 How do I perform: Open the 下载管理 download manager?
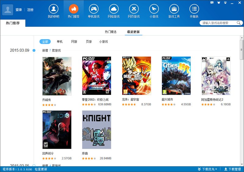tap(232, 169)
